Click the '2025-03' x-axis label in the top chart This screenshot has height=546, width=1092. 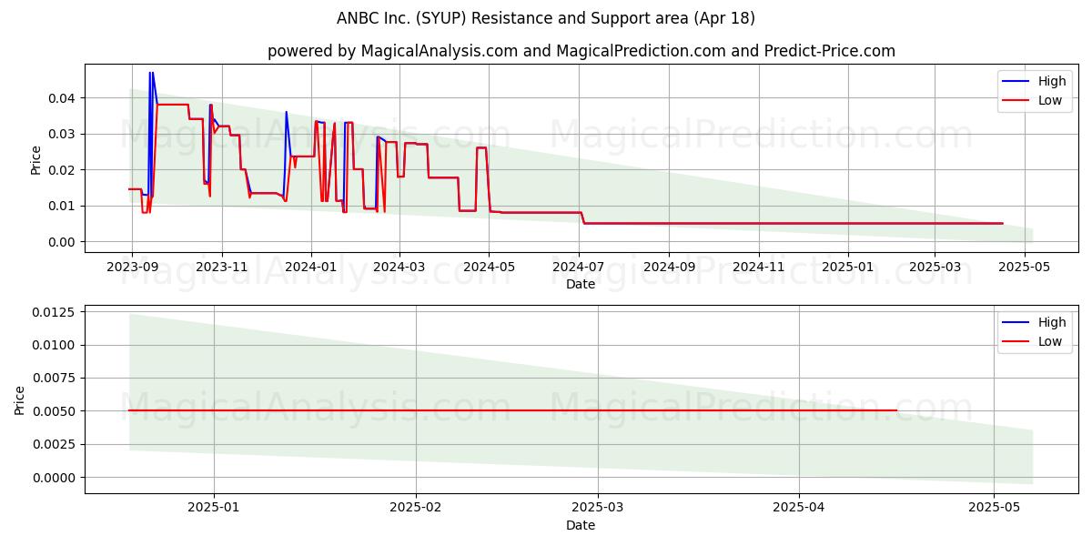(x=935, y=267)
